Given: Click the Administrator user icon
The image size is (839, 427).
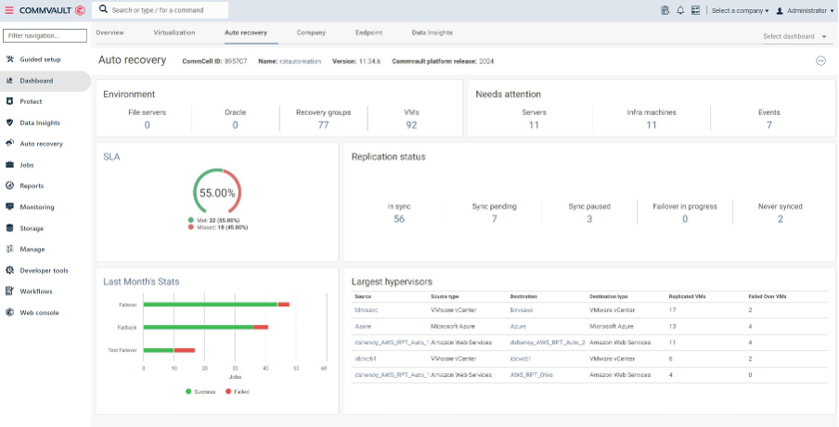Looking at the screenshot, I should click(x=780, y=11).
